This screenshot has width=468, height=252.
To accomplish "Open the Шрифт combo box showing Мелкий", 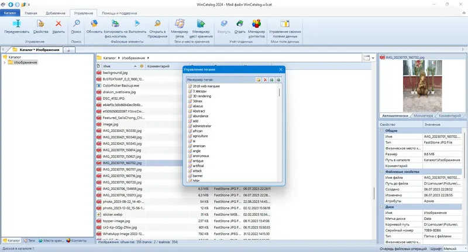I will point(455,248).
